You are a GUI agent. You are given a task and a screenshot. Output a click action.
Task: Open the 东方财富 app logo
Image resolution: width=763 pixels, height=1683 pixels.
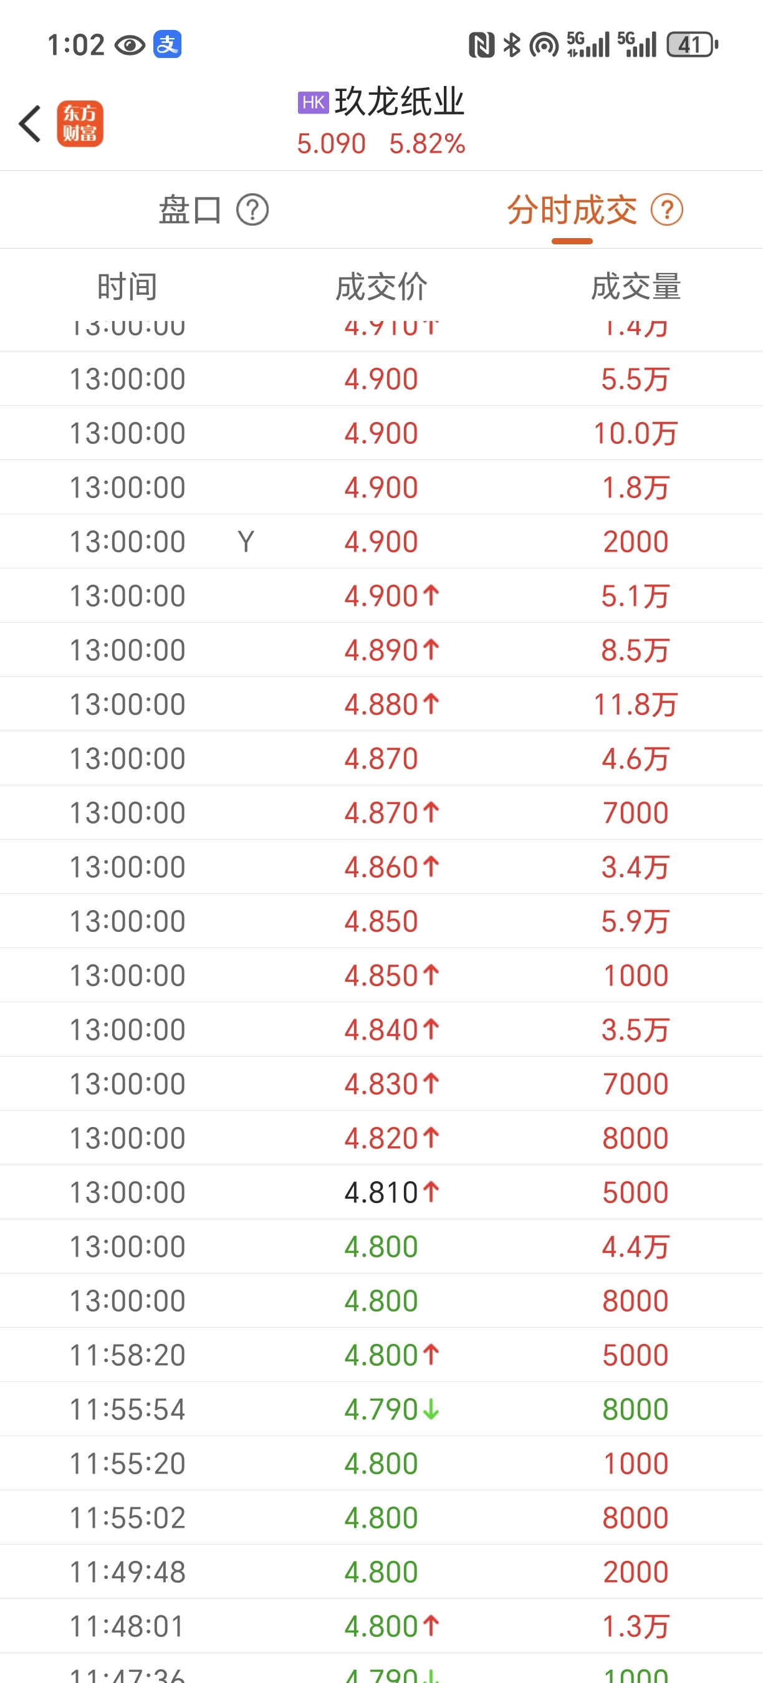pyautogui.click(x=80, y=123)
